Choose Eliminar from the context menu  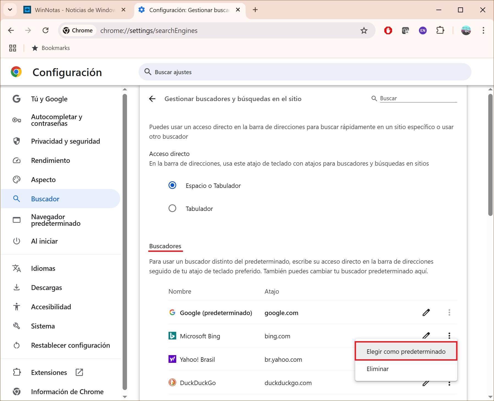[x=406, y=369]
